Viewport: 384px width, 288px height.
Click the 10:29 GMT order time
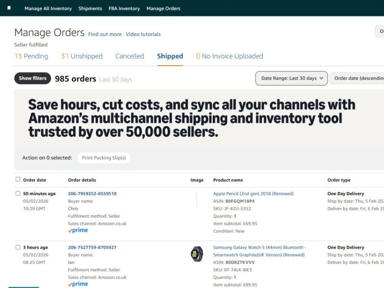coord(34,209)
